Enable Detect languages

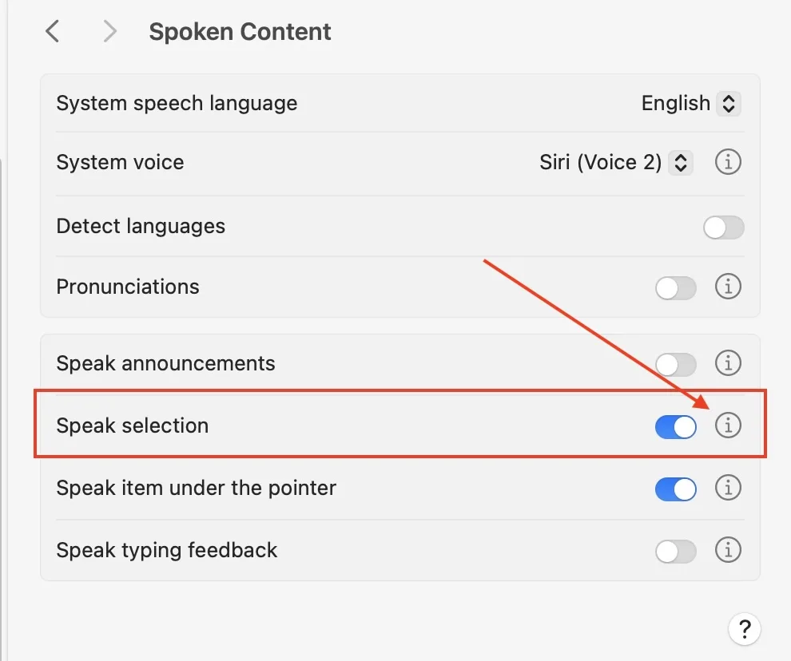point(723,228)
